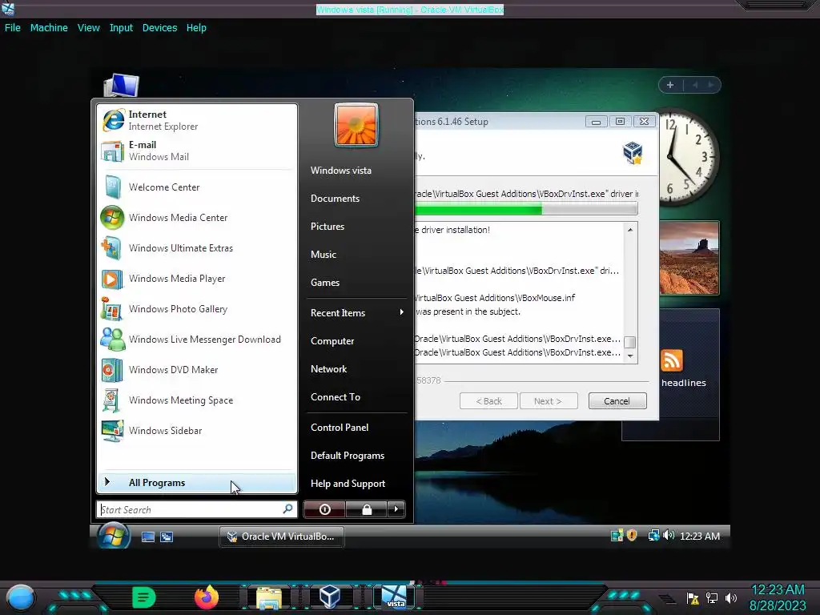
Task: Launch Windows Mail E-mail entry
Action: [197, 151]
